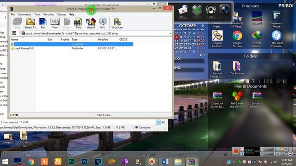Click the headset dock icon
Screen dimensions: 296x166
211,10
